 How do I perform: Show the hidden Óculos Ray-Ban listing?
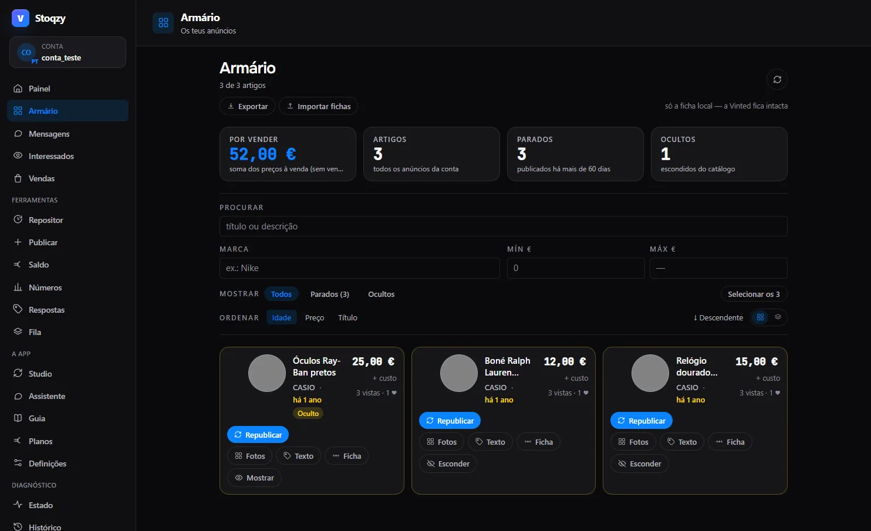[254, 478]
